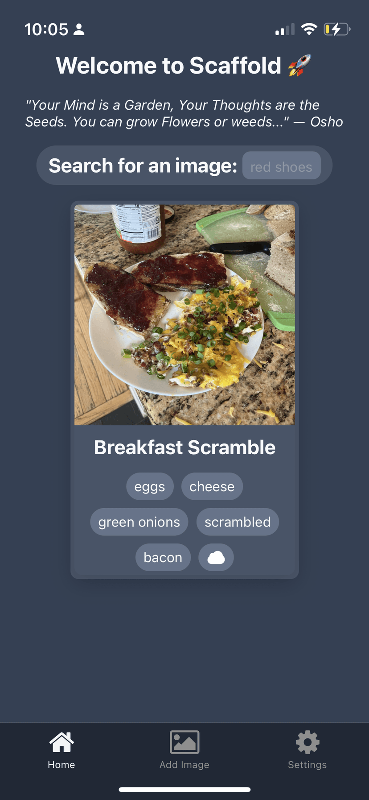Open the breakfast plate photo
This screenshot has width=369, height=800.
184,315
